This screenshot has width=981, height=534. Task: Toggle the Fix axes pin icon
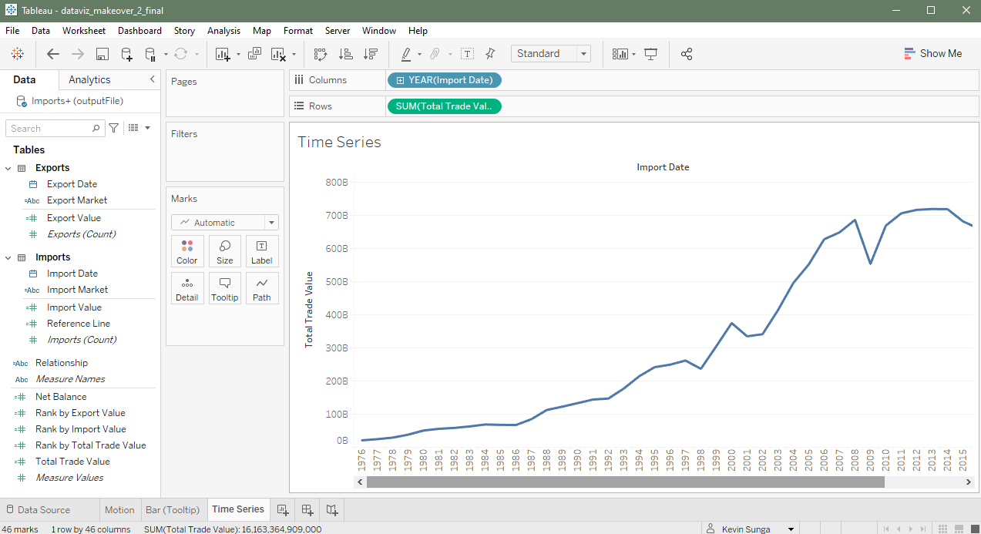tap(490, 54)
